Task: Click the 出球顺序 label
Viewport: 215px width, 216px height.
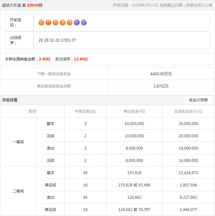Action: click(15, 40)
